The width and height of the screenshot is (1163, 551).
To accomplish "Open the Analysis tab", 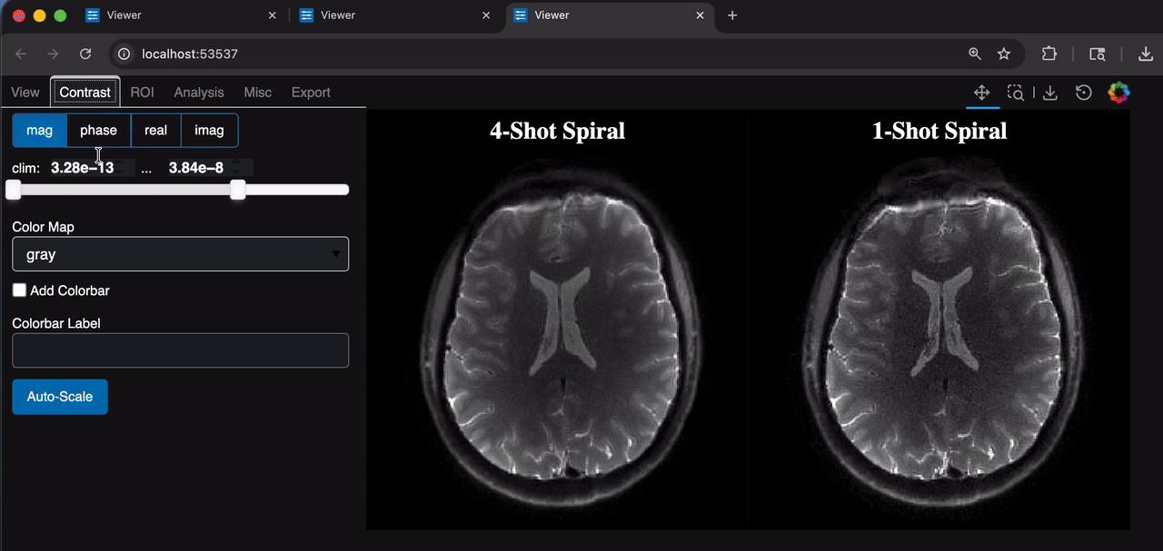I will click(199, 93).
